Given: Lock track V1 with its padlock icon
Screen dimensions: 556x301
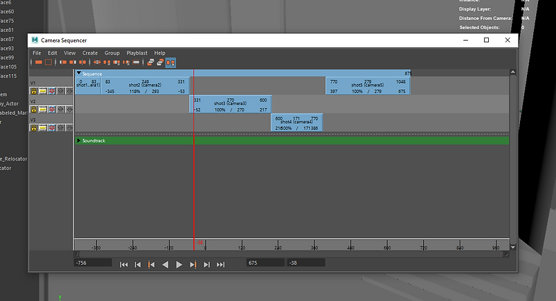Looking at the screenshot, I should (34, 91).
